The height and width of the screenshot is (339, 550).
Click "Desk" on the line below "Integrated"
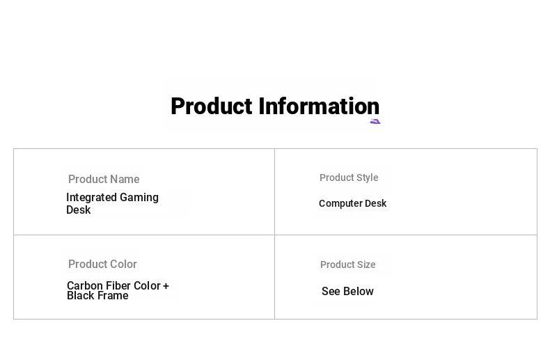click(79, 210)
